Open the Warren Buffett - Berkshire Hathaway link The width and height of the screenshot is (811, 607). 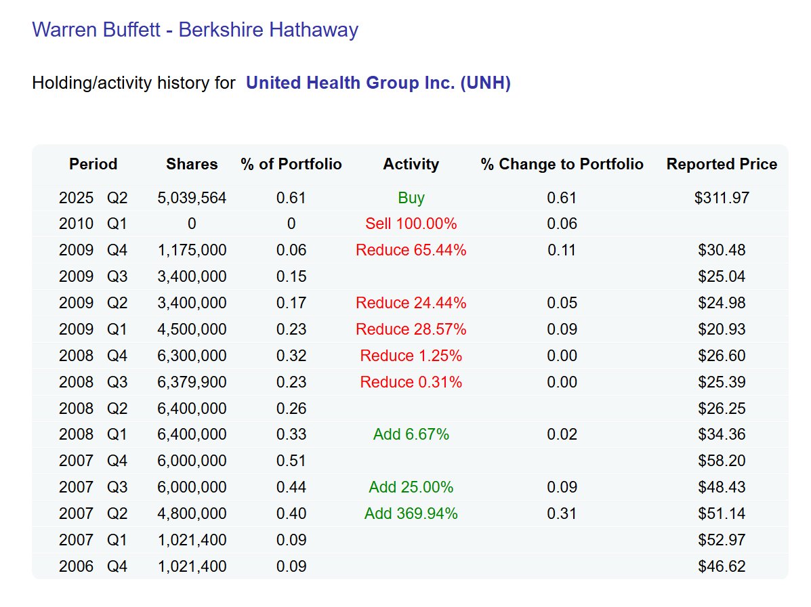point(195,30)
